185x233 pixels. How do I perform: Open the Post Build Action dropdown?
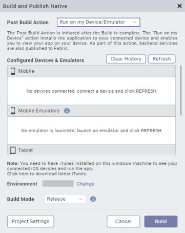(x=98, y=22)
